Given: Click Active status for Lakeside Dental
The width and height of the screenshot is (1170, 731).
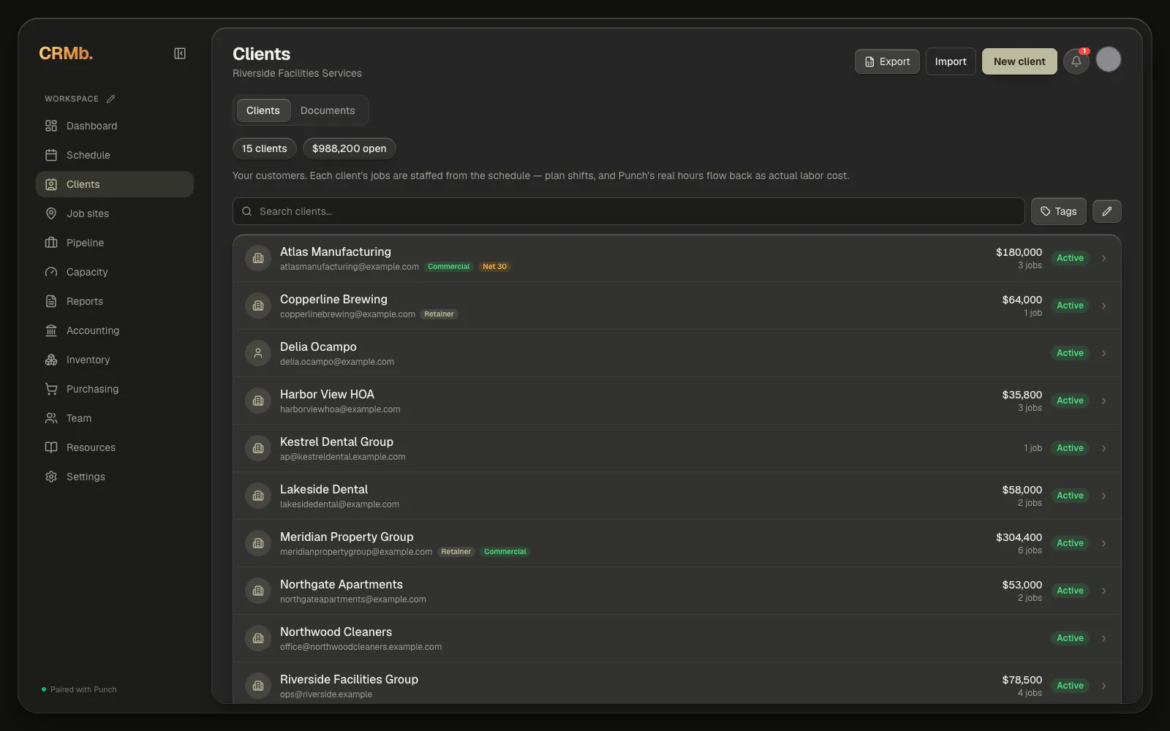Looking at the screenshot, I should coord(1070,496).
